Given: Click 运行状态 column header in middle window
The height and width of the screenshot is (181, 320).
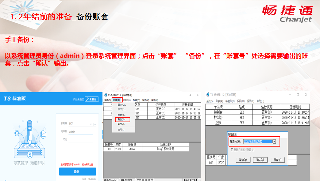Looking at the screenshot, I should tap(160, 104).
